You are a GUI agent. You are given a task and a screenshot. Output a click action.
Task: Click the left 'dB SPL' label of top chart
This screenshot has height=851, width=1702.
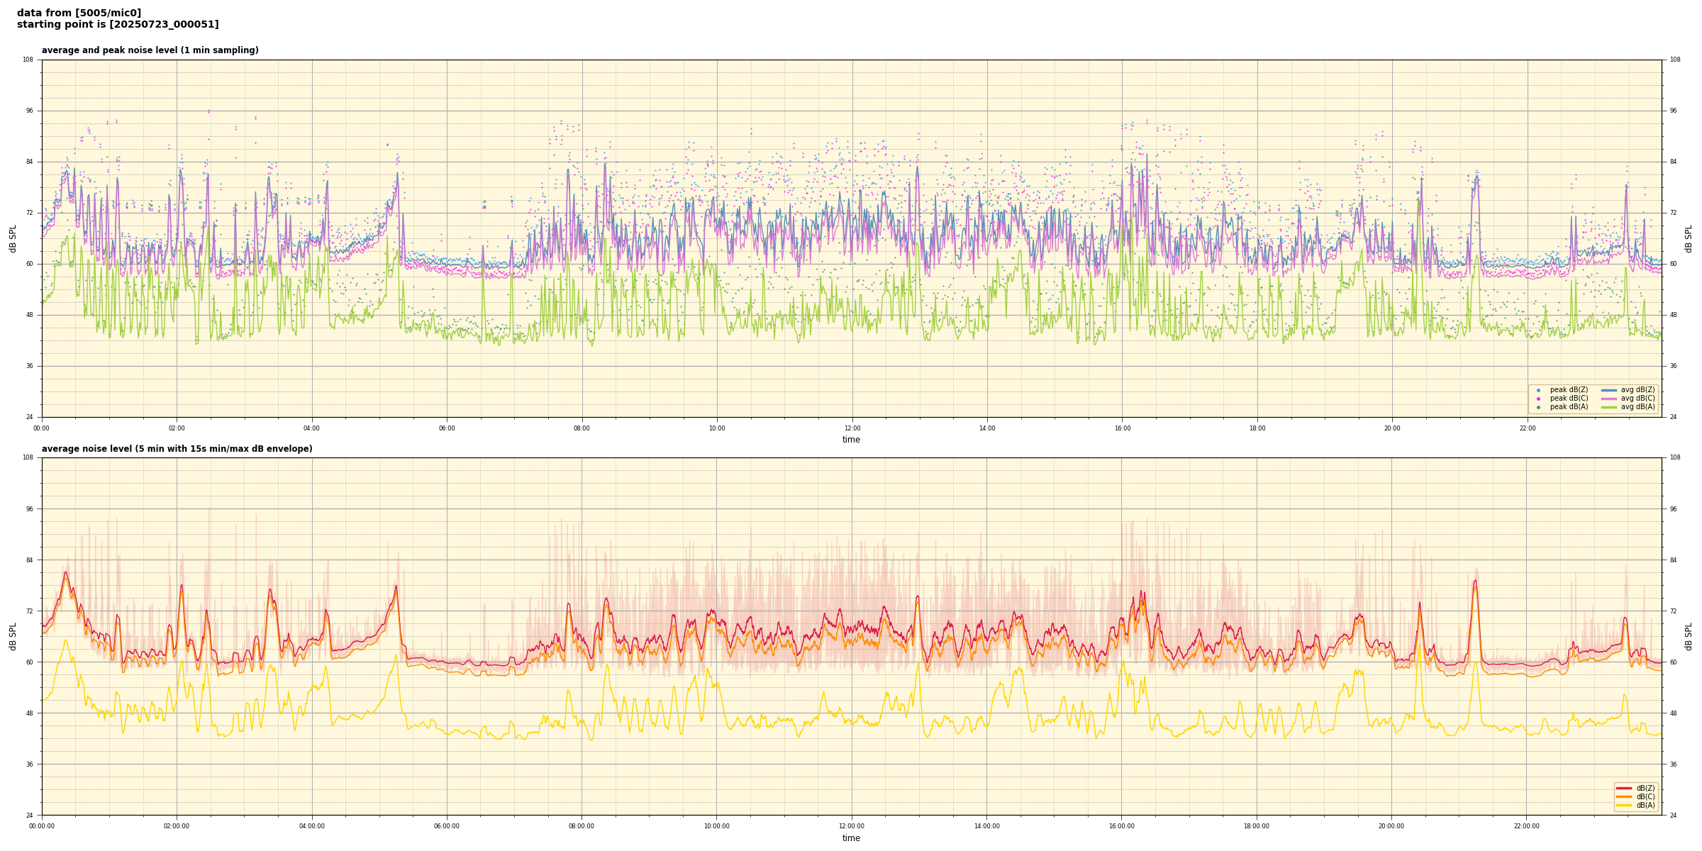pyautogui.click(x=13, y=238)
